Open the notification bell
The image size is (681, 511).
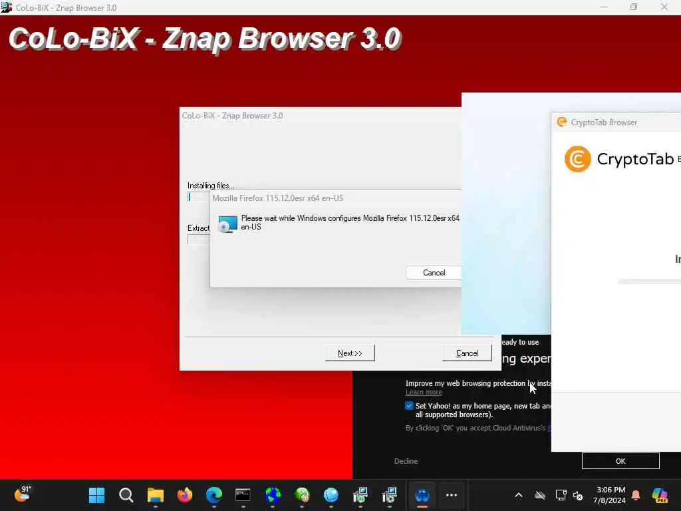[636, 495]
